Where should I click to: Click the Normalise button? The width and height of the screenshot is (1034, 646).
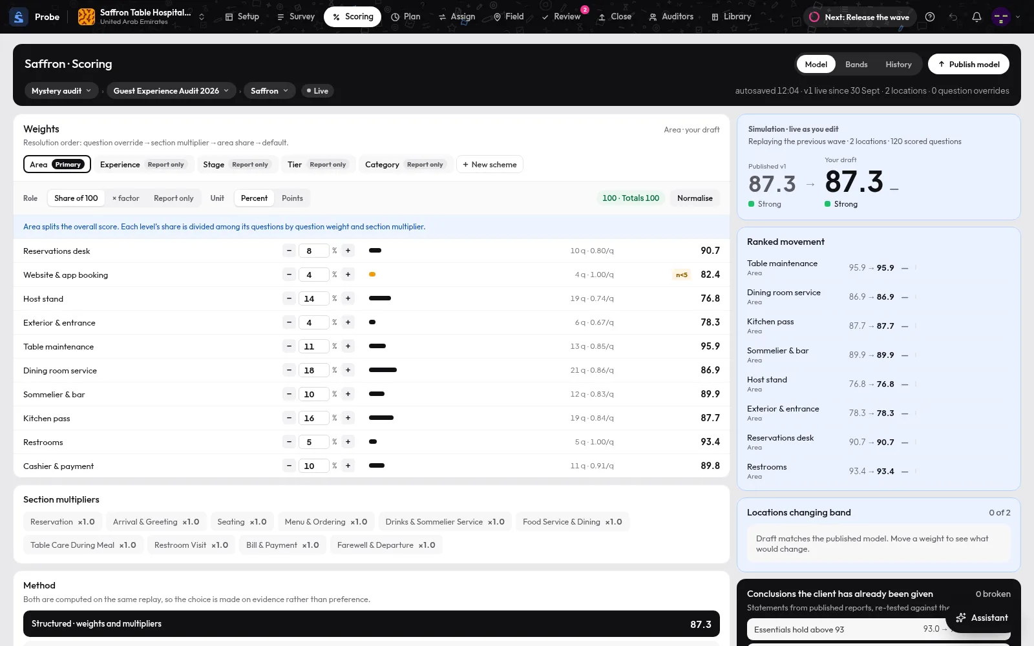click(695, 198)
